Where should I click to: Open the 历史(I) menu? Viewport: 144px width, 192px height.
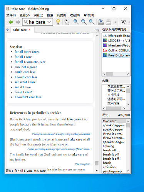coord(62,15)
